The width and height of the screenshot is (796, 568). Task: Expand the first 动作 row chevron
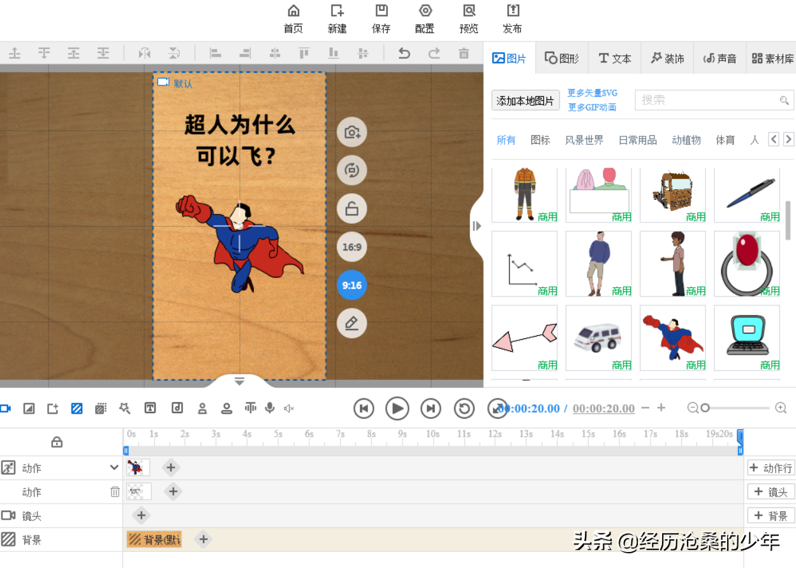114,467
